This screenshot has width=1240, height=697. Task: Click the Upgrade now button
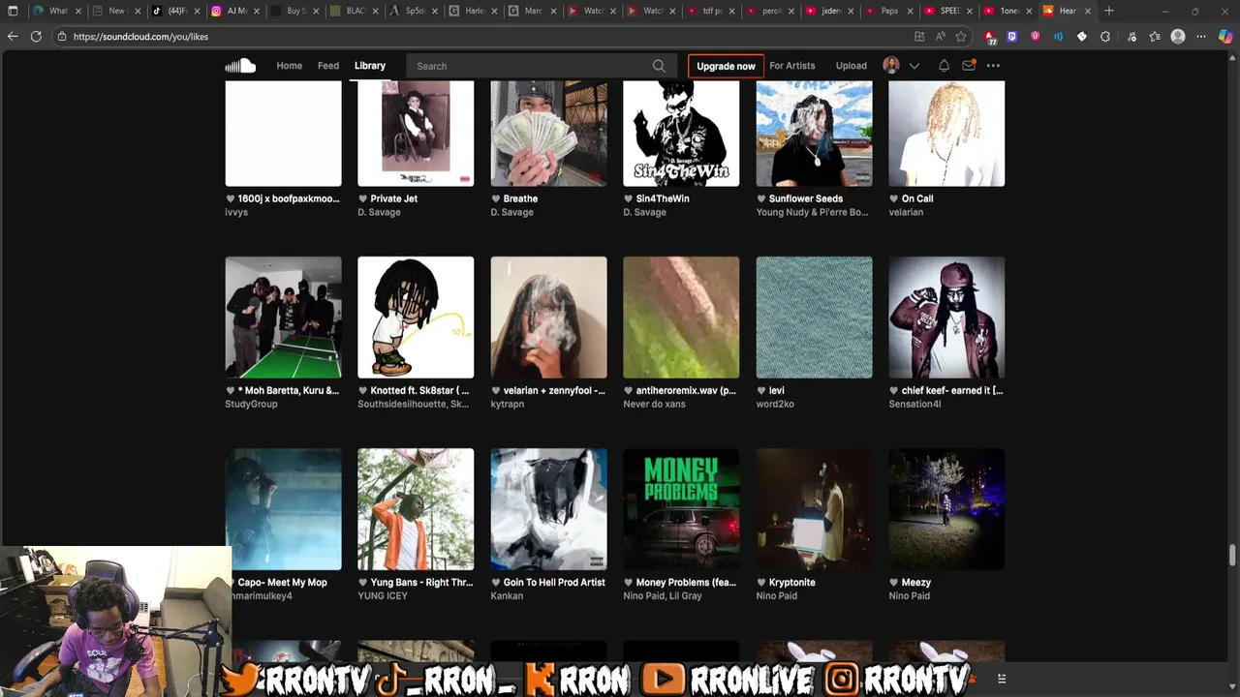(x=726, y=66)
